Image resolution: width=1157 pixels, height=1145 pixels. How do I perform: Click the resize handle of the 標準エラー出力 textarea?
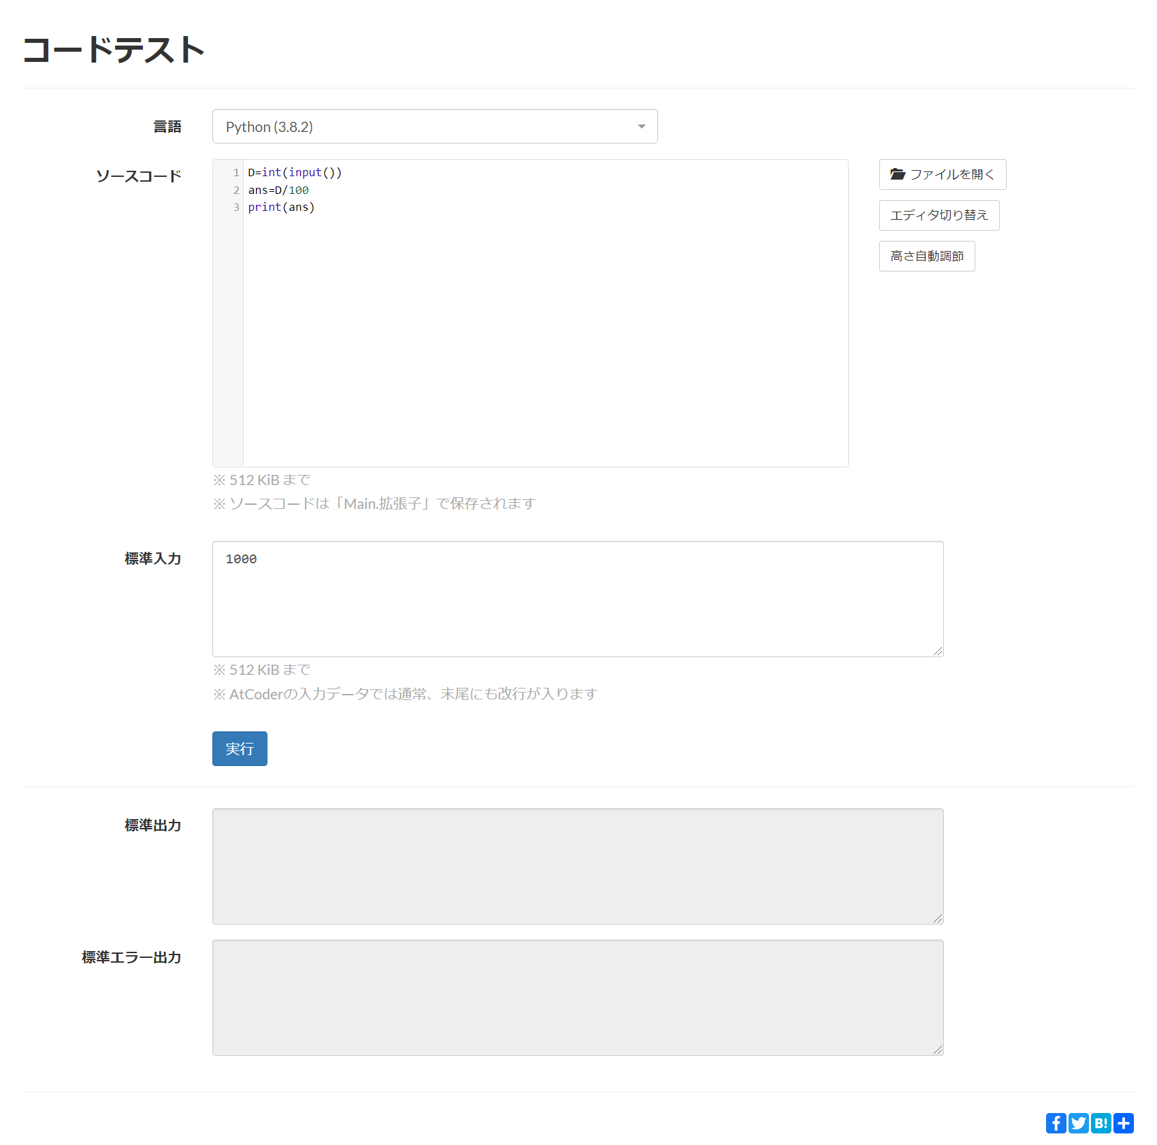938,1050
